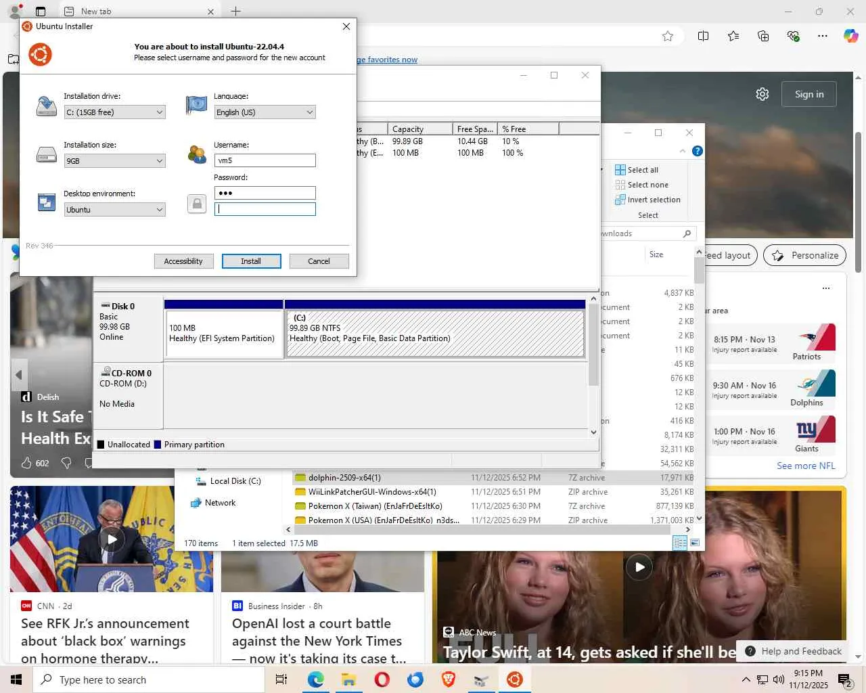Click the Ubuntu logo in the installer header
The width and height of the screenshot is (866, 693).
40,55
